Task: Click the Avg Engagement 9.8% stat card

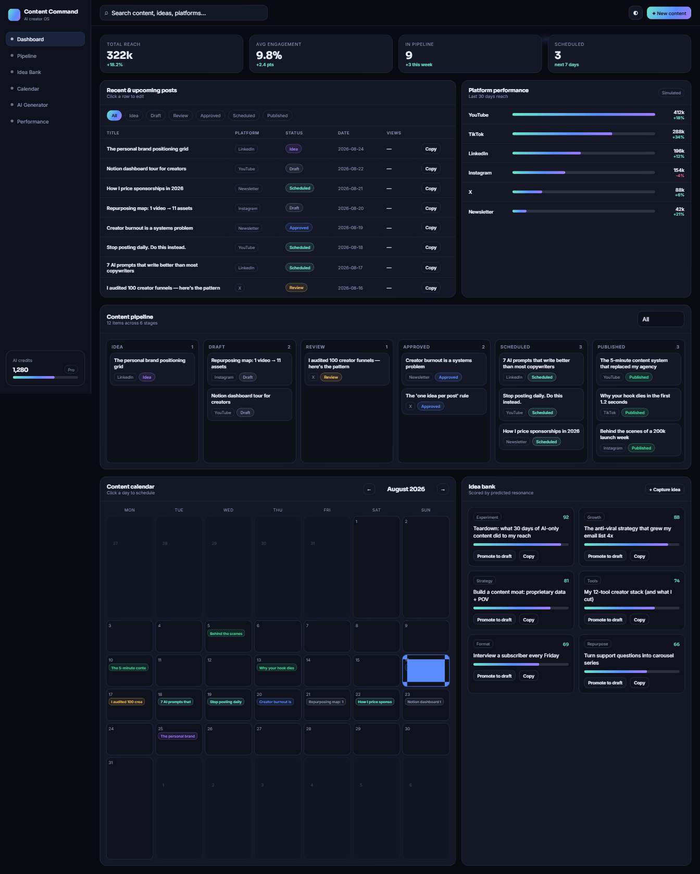Action: tap(321, 54)
